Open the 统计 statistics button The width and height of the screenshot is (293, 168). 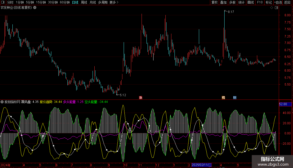241,2
